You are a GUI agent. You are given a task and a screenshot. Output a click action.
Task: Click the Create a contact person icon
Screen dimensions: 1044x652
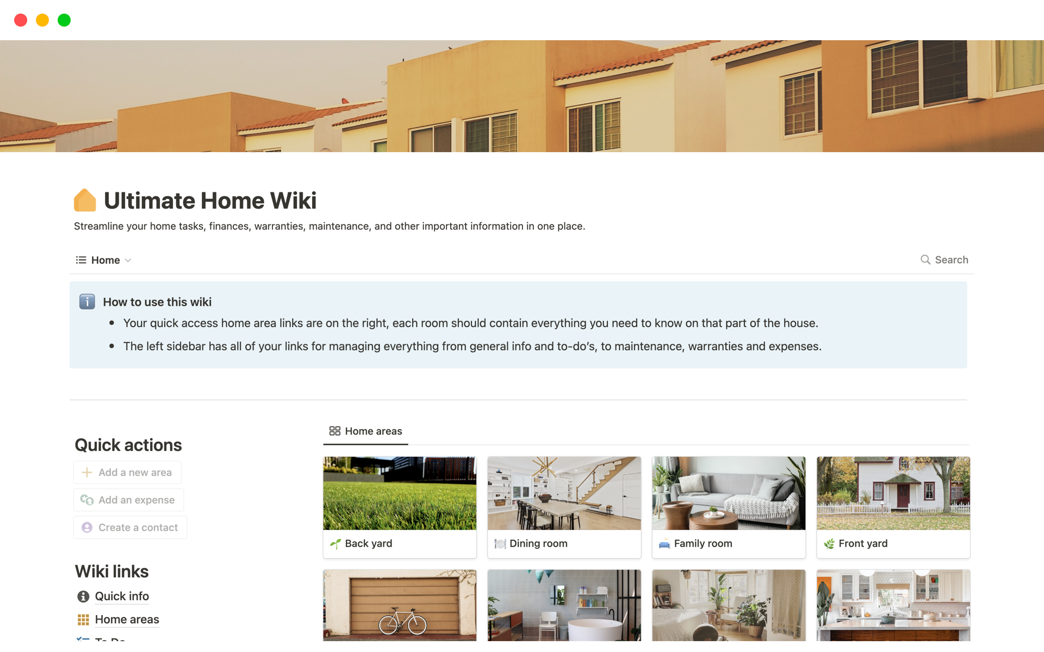coord(87,526)
